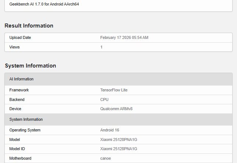Select the Backend row label
Viewport: 237px width, 163px height.
pyautogui.click(x=17, y=99)
